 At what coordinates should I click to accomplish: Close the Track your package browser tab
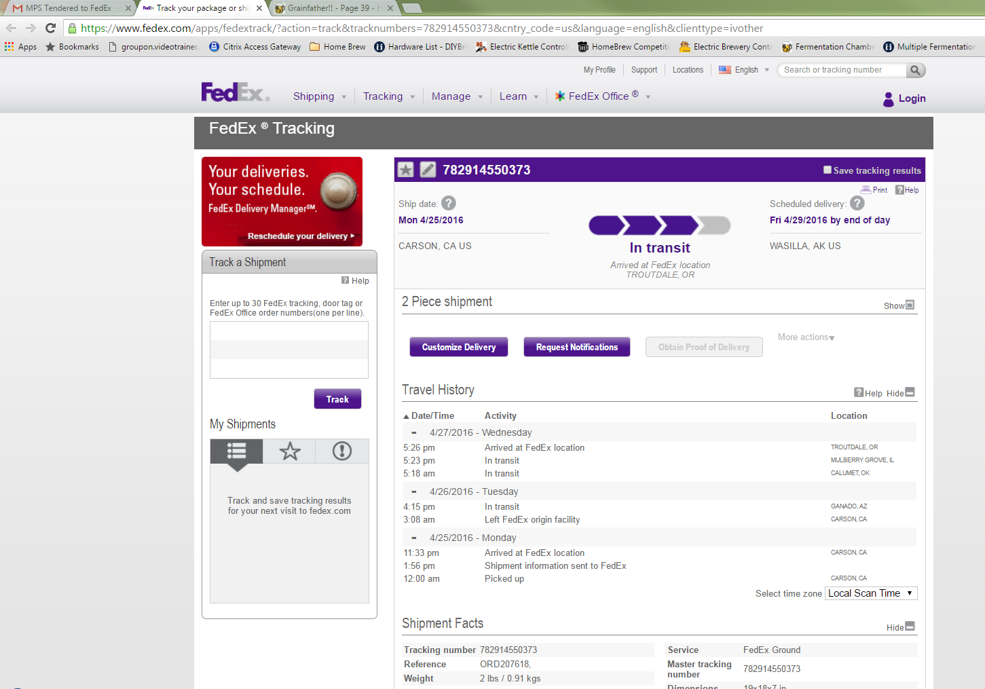(x=259, y=8)
